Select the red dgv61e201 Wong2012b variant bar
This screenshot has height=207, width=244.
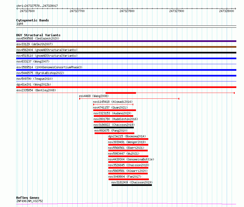click(x=126, y=87)
